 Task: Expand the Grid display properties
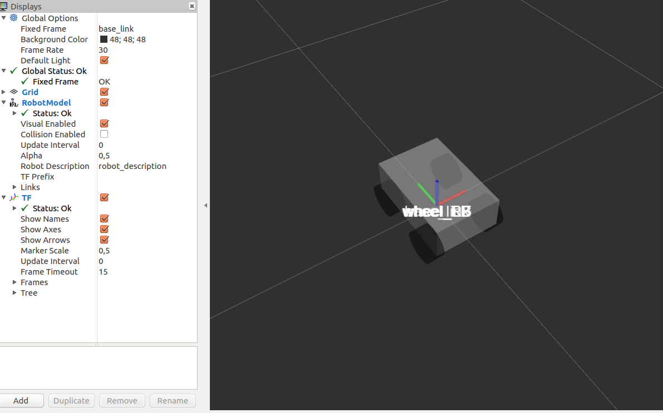[4, 92]
